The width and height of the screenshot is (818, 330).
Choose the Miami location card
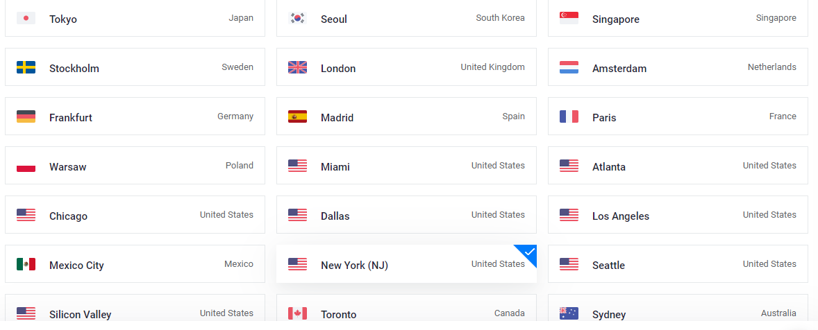[x=406, y=166]
